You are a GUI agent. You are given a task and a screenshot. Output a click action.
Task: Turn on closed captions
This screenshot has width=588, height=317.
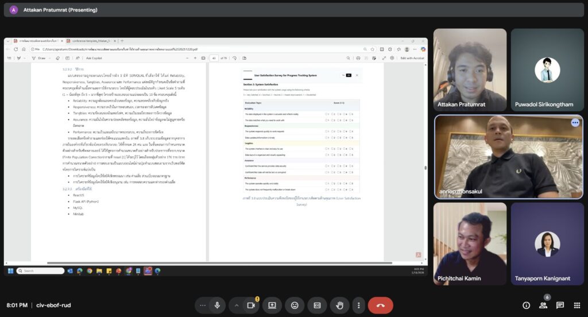[317, 306]
